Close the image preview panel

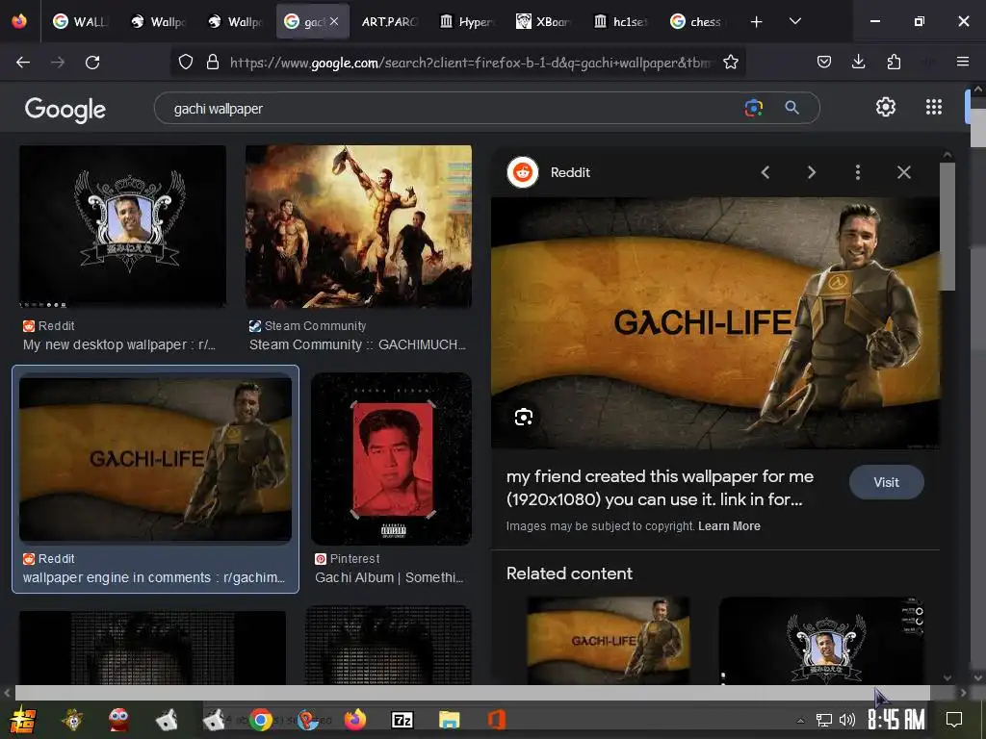(903, 172)
